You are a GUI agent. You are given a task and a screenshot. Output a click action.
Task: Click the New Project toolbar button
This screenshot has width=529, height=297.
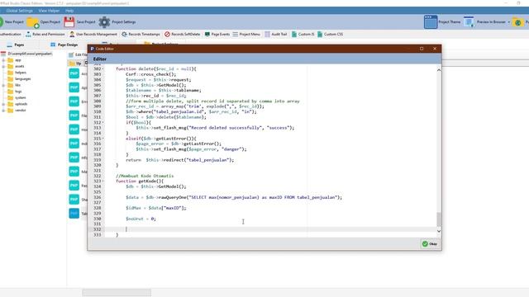click(x=12, y=22)
